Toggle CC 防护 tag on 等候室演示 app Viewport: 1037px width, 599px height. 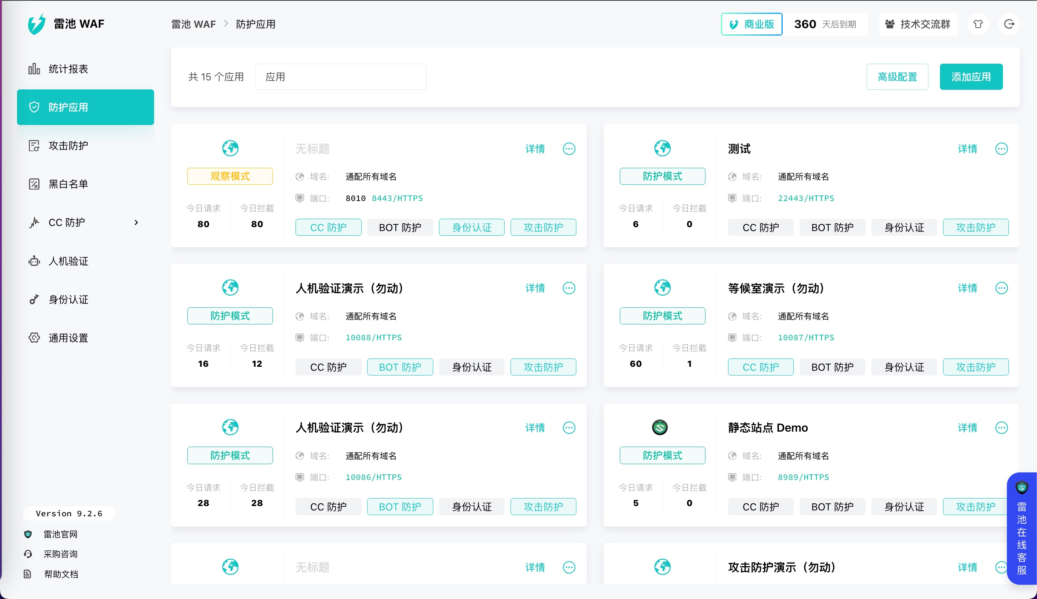[x=761, y=367]
